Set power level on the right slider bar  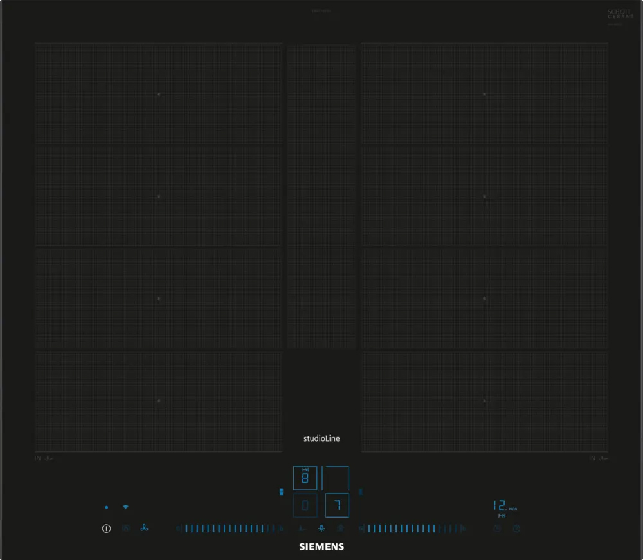point(412,528)
